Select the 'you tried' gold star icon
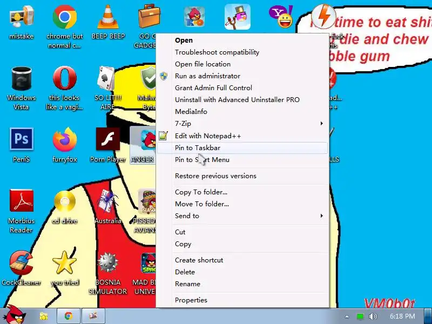Image resolution: width=432 pixels, height=324 pixels. pos(65,262)
